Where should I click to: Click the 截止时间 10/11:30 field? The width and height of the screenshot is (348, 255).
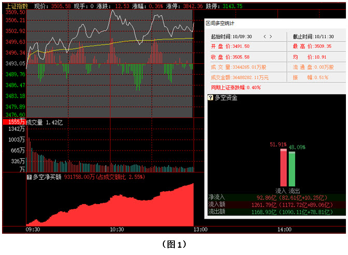[x=313, y=36]
